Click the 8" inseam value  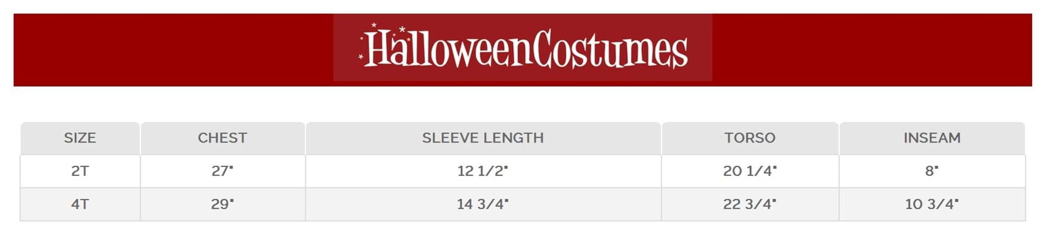click(932, 171)
